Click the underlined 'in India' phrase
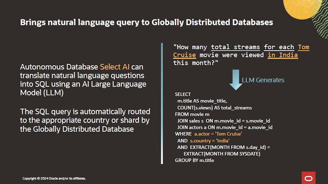The image size is (328, 184). (x=282, y=55)
